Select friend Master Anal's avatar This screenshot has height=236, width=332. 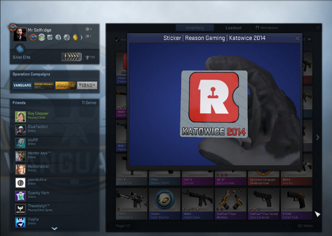tap(20, 156)
